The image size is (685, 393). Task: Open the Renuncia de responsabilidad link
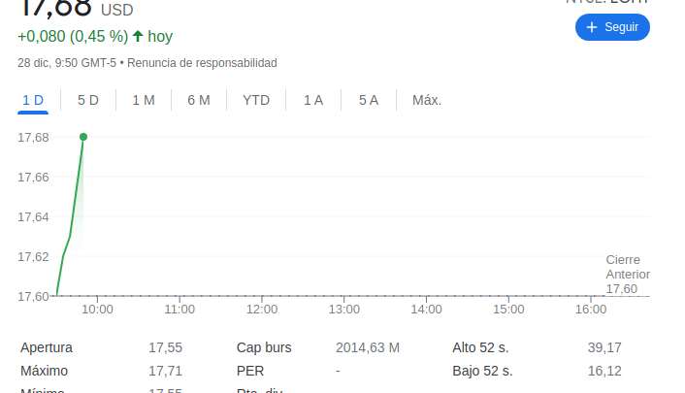(x=202, y=63)
